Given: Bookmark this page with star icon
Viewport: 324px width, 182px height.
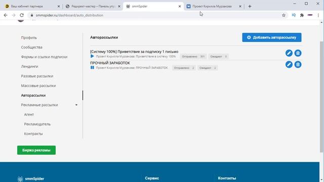Looking at the screenshot, I should click(283, 15).
